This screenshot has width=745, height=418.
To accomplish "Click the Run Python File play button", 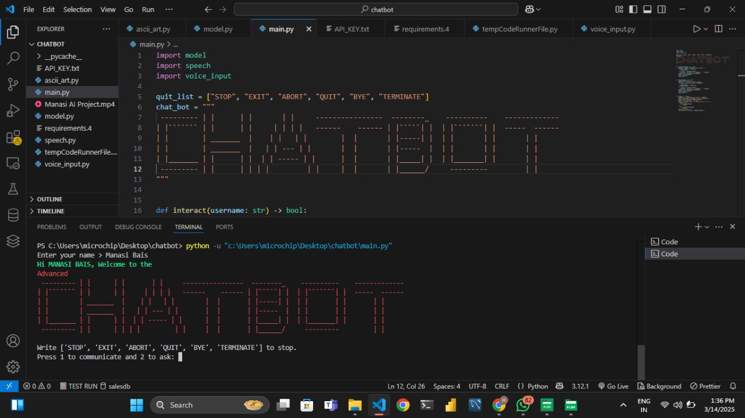I will coord(697,29).
